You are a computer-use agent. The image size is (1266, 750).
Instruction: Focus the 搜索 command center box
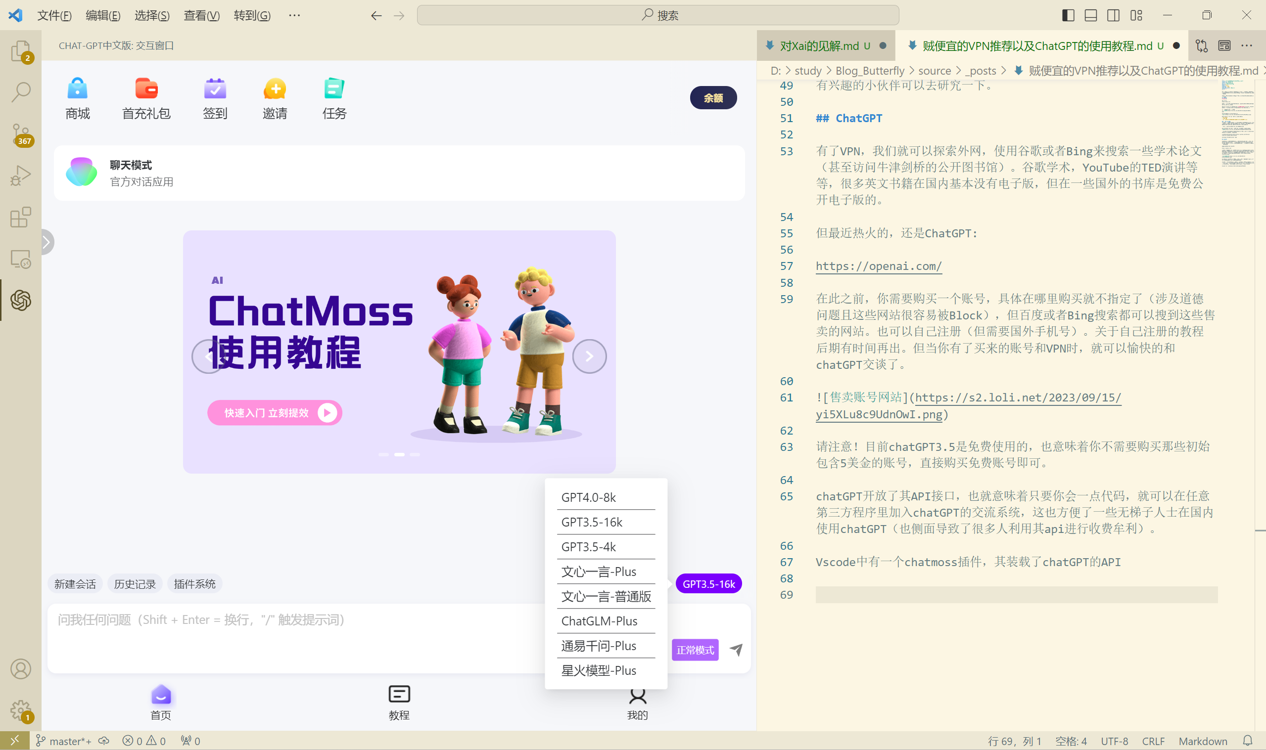click(x=658, y=16)
